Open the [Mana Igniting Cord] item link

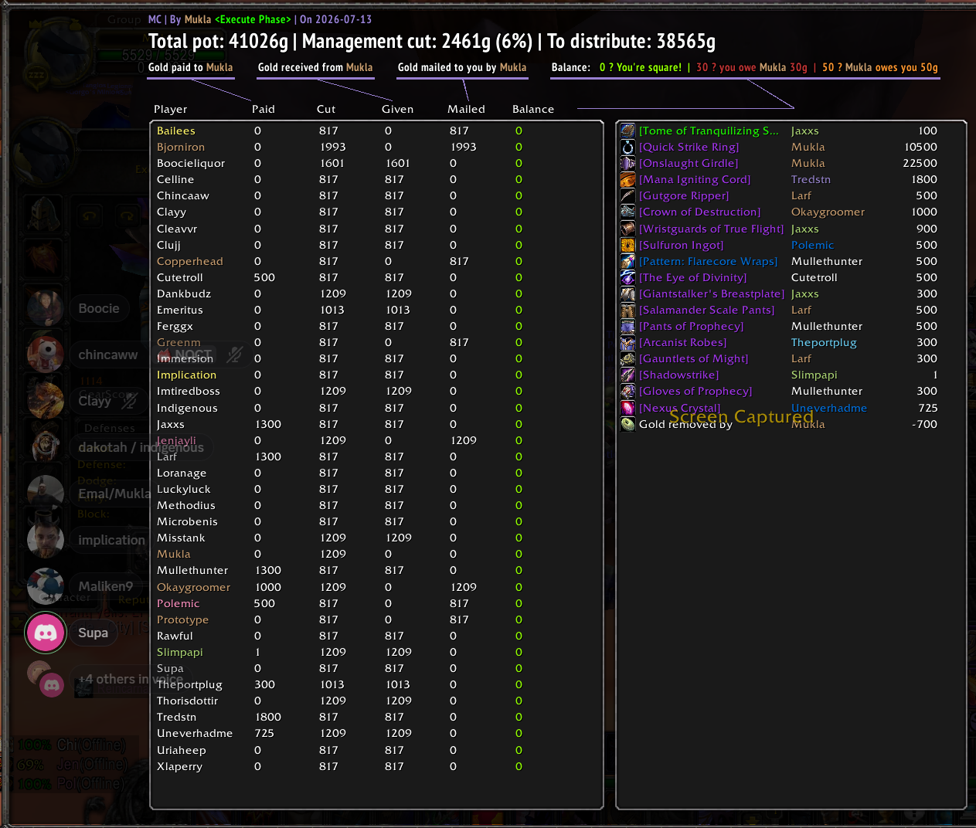click(x=695, y=179)
